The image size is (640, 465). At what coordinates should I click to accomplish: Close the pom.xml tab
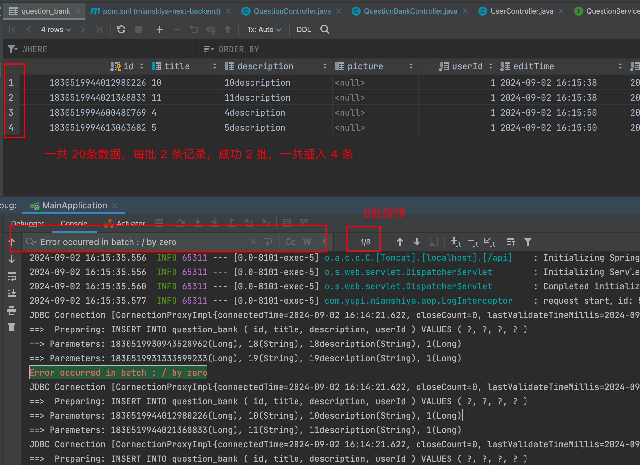point(229,11)
